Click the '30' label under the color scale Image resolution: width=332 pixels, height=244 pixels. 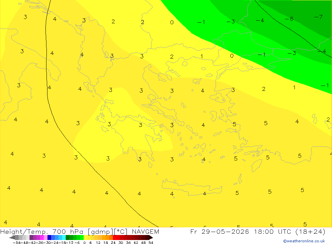click(121, 243)
